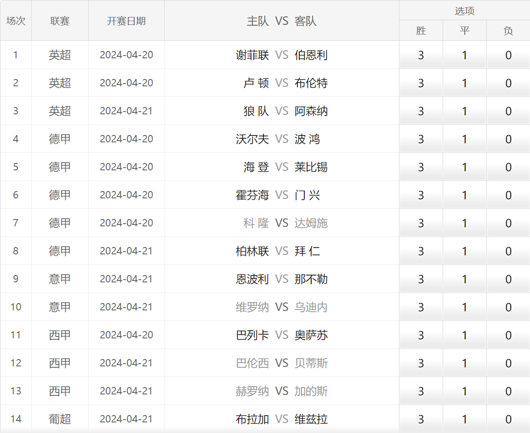Click away team name 伯恩利

pyautogui.click(x=311, y=55)
